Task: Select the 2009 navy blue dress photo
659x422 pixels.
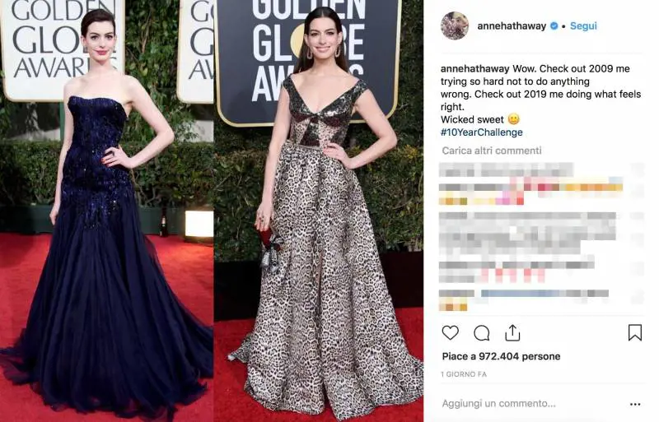Action: click(x=106, y=211)
